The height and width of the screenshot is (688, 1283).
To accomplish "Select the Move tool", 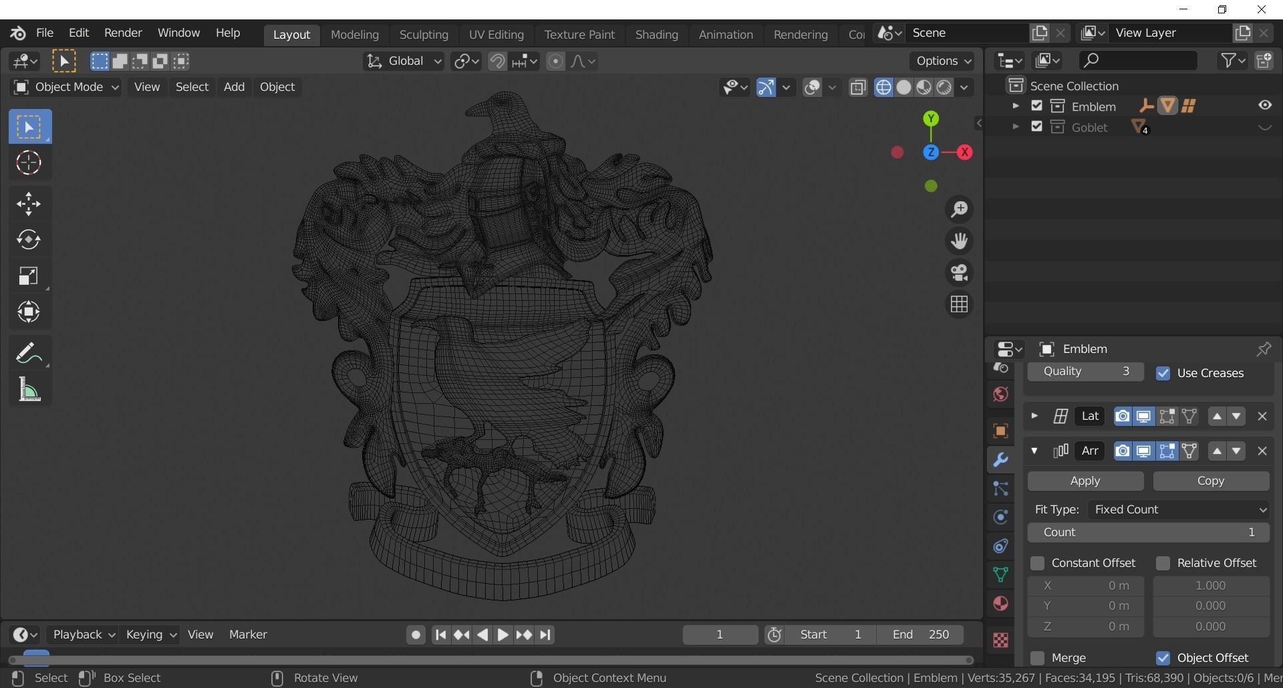I will [29, 204].
